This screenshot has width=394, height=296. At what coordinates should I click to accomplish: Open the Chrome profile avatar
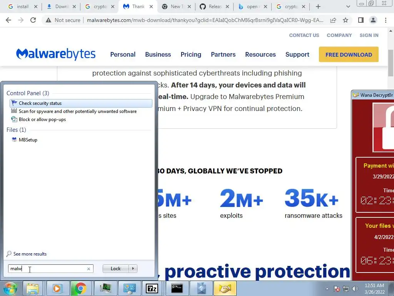(x=373, y=20)
